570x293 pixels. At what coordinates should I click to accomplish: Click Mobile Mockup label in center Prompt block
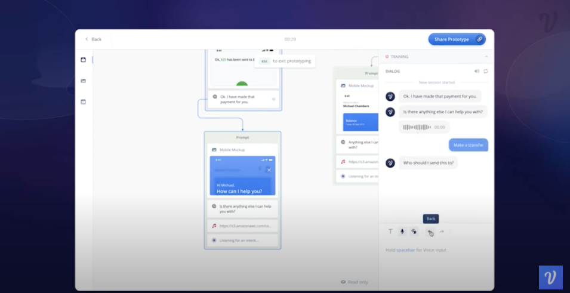coord(232,150)
